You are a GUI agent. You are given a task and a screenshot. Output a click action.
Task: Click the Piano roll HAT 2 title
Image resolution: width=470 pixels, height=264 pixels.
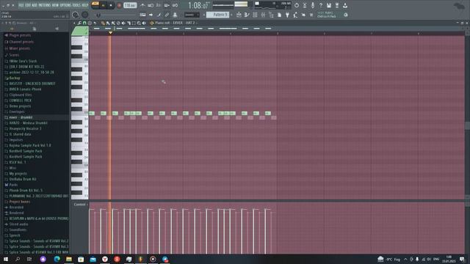pyautogui.click(x=175, y=23)
